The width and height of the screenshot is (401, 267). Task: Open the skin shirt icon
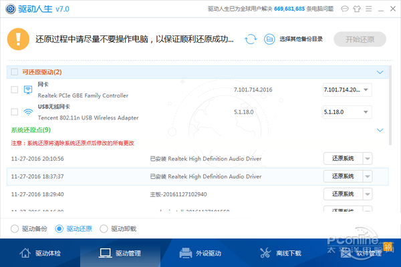coord(357,9)
